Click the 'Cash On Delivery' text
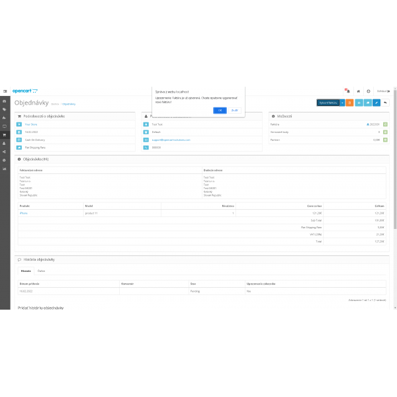397x397 pixels. coord(35,140)
